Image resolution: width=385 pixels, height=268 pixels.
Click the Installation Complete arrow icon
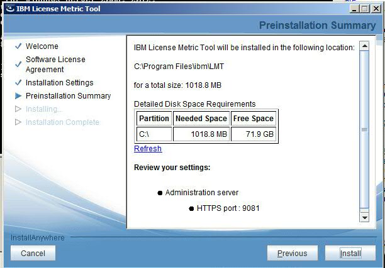[x=18, y=122]
